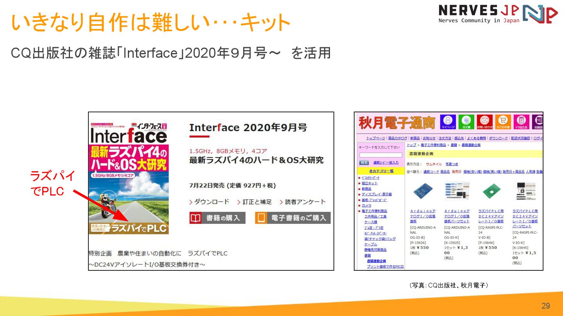
Task: Sort products by 発売日+商品名
Action: point(513,172)
